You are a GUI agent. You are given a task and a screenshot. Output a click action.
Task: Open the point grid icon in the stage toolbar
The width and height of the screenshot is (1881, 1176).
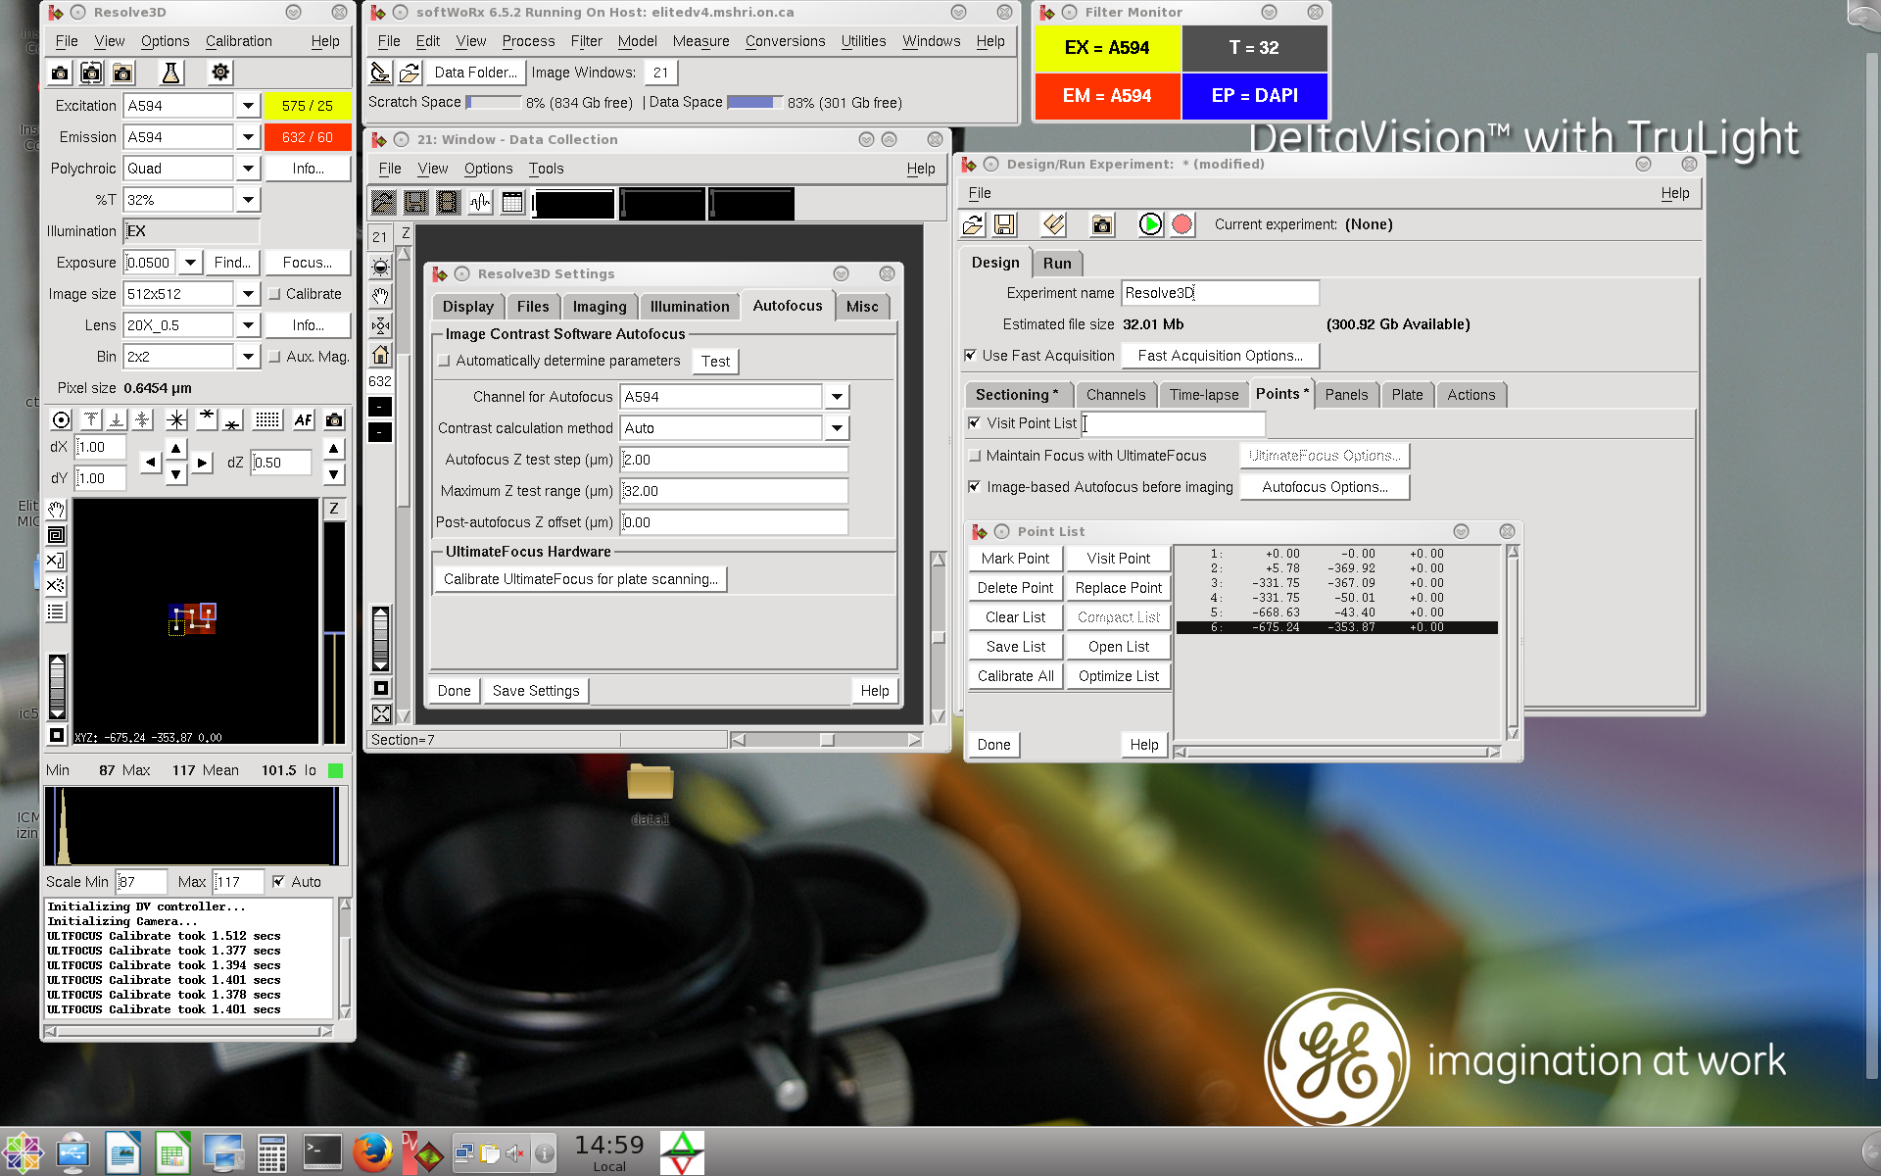pos(266,420)
